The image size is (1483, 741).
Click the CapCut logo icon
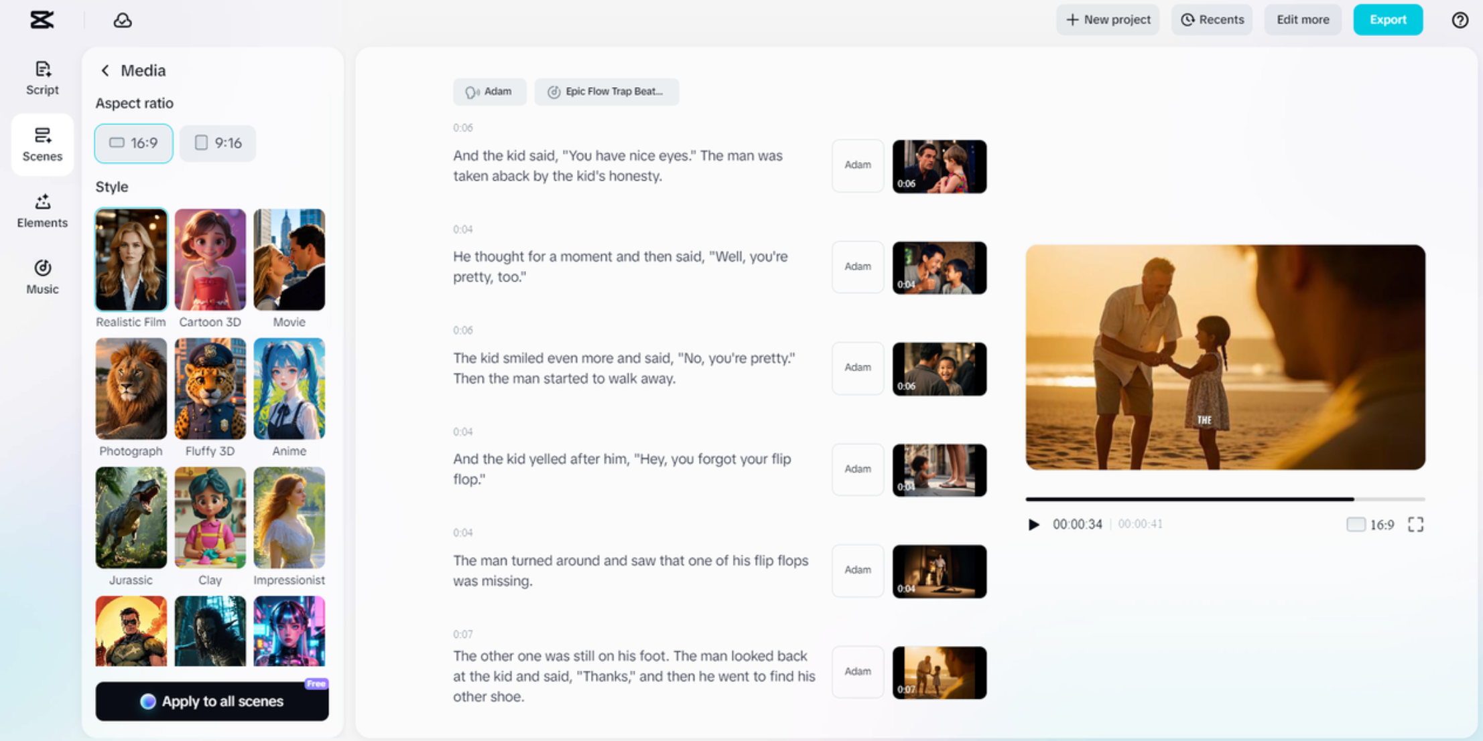pos(42,20)
